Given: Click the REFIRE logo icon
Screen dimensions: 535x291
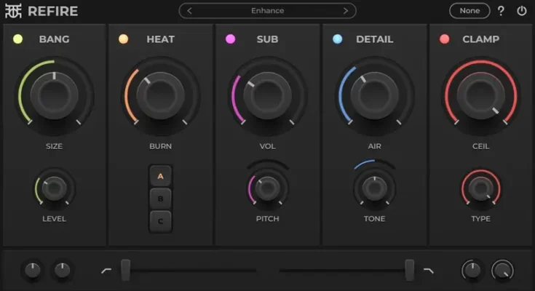Looking at the screenshot, I should click(13, 11).
